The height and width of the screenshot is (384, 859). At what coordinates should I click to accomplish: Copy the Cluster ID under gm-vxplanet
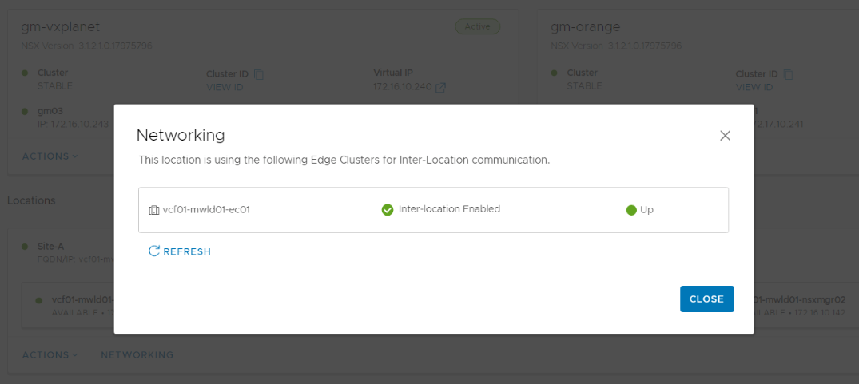259,74
